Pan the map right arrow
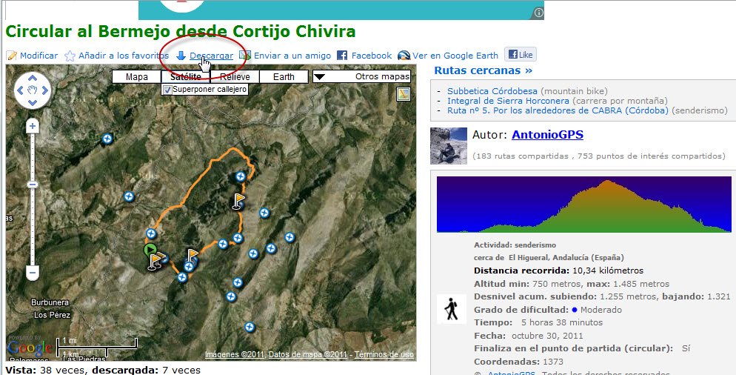The image size is (736, 375). (45, 90)
